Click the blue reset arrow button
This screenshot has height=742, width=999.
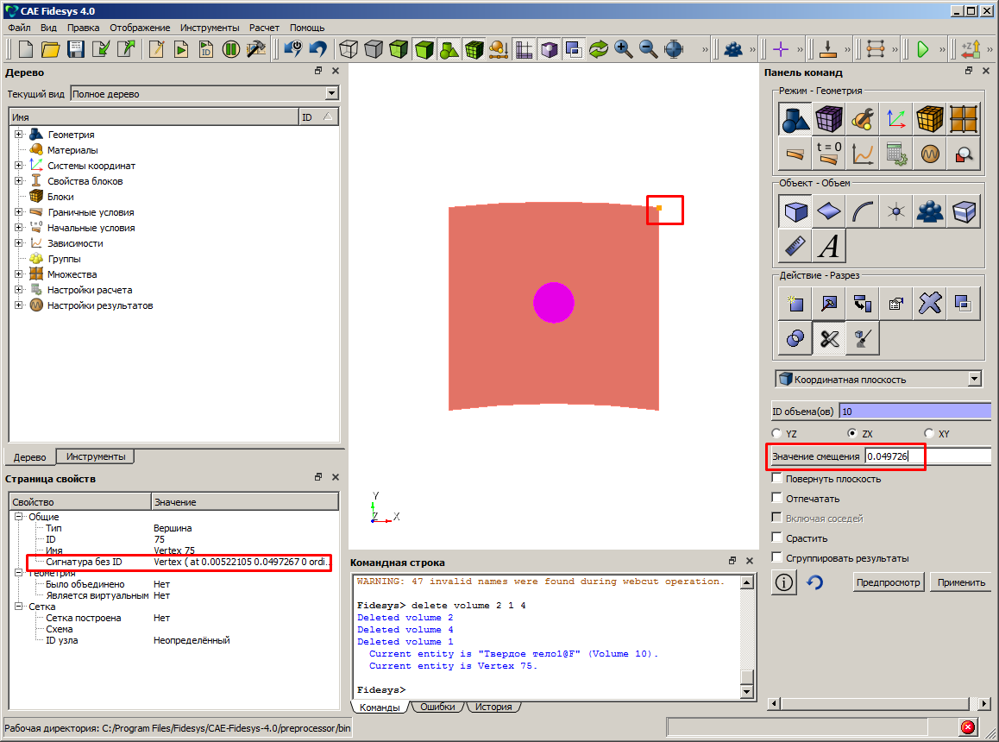pyautogui.click(x=815, y=582)
